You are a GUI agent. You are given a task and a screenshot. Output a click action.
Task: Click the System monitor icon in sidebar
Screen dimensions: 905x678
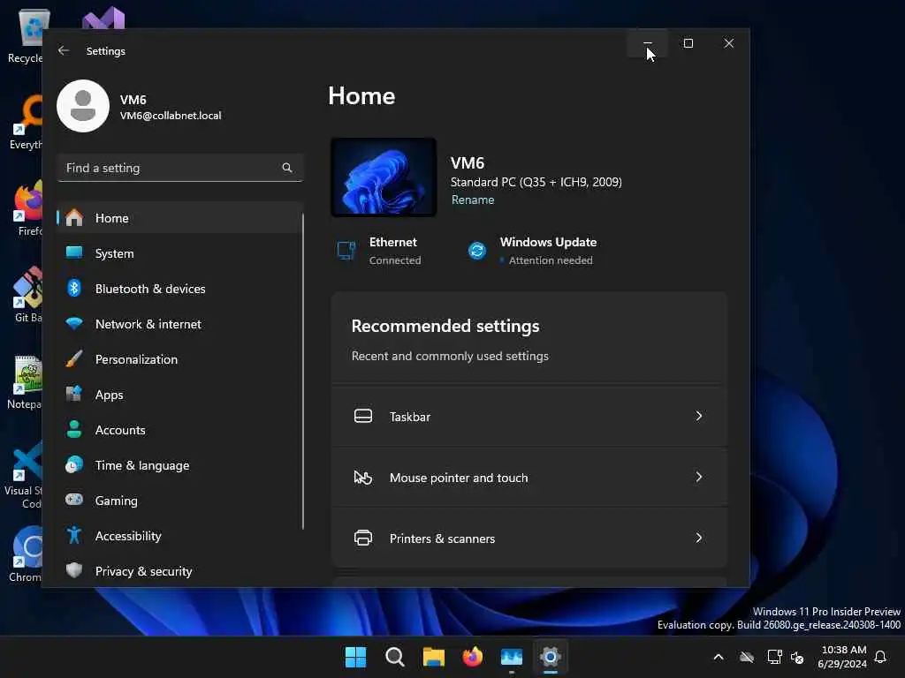tap(74, 252)
